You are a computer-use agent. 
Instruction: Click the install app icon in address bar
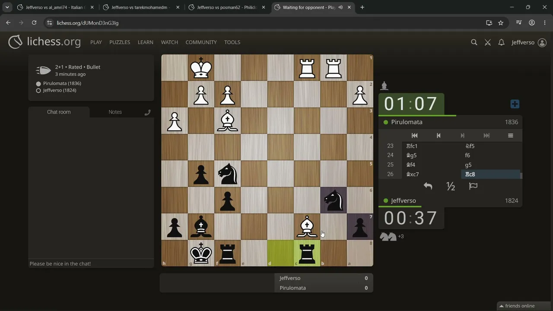tap(489, 23)
